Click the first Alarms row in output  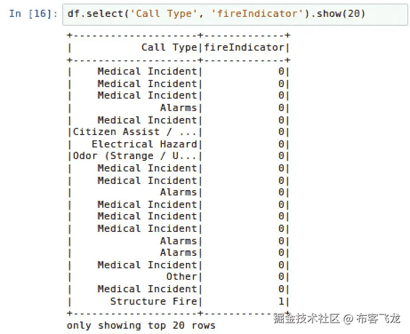(x=178, y=107)
